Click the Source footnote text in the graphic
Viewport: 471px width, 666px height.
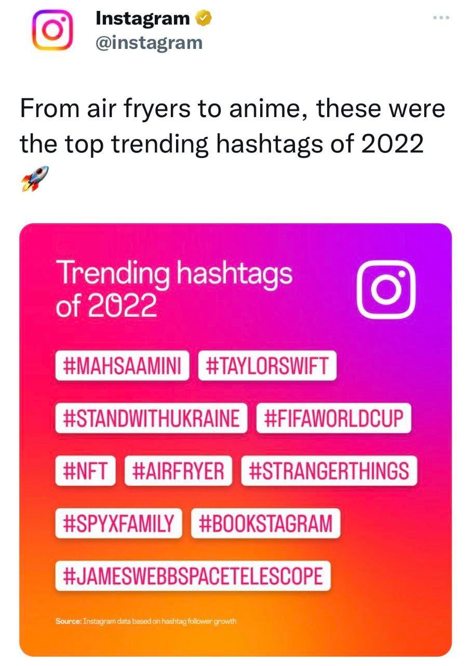[146, 621]
